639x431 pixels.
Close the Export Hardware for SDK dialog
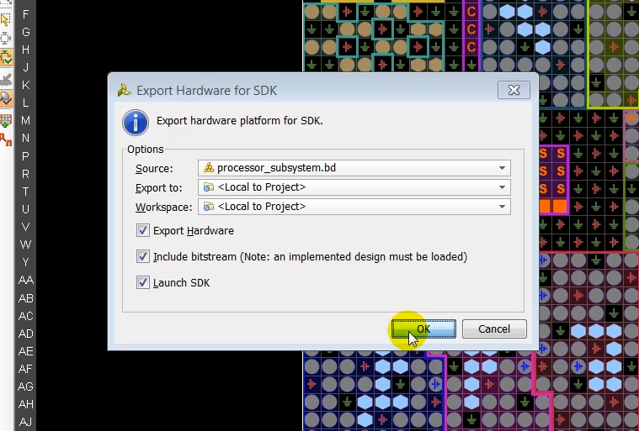pyautogui.click(x=514, y=90)
